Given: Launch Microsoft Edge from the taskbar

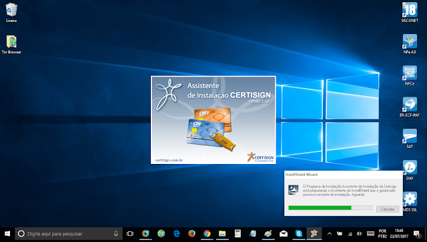Looking at the screenshot, I should [x=176, y=234].
